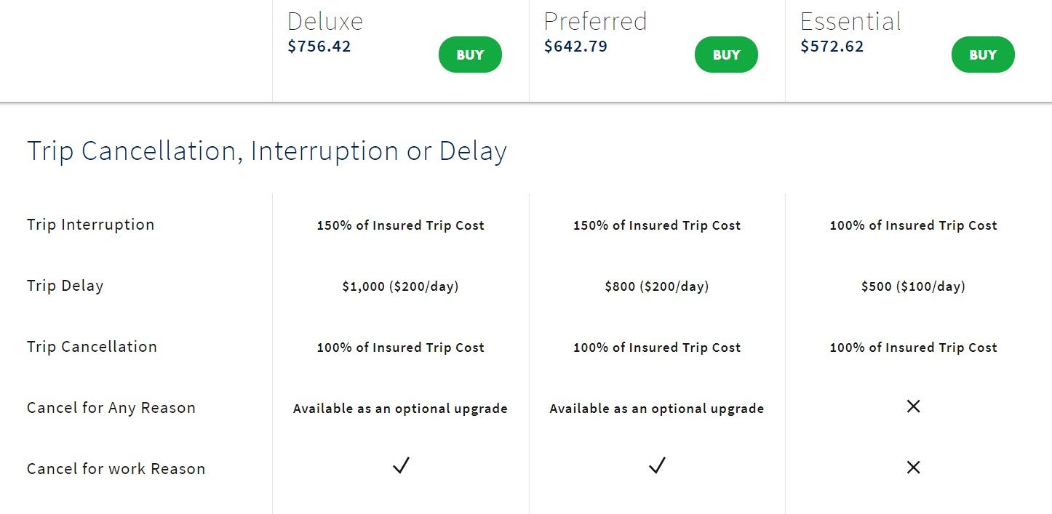Viewport: 1052px width, 514px height.
Task: Select the Essential plan heading
Action: 850,21
